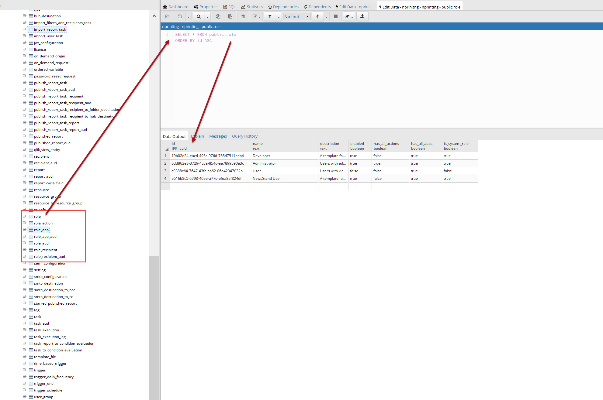Expand the task_execution table node
Image resolution: width=603 pixels, height=400 pixels.
(x=24, y=330)
